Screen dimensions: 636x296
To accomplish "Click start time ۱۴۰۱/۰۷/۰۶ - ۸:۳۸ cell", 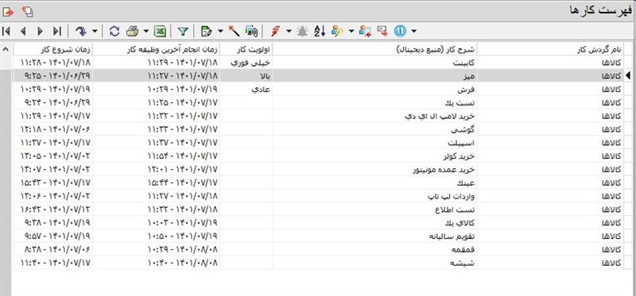I will [x=53, y=249].
